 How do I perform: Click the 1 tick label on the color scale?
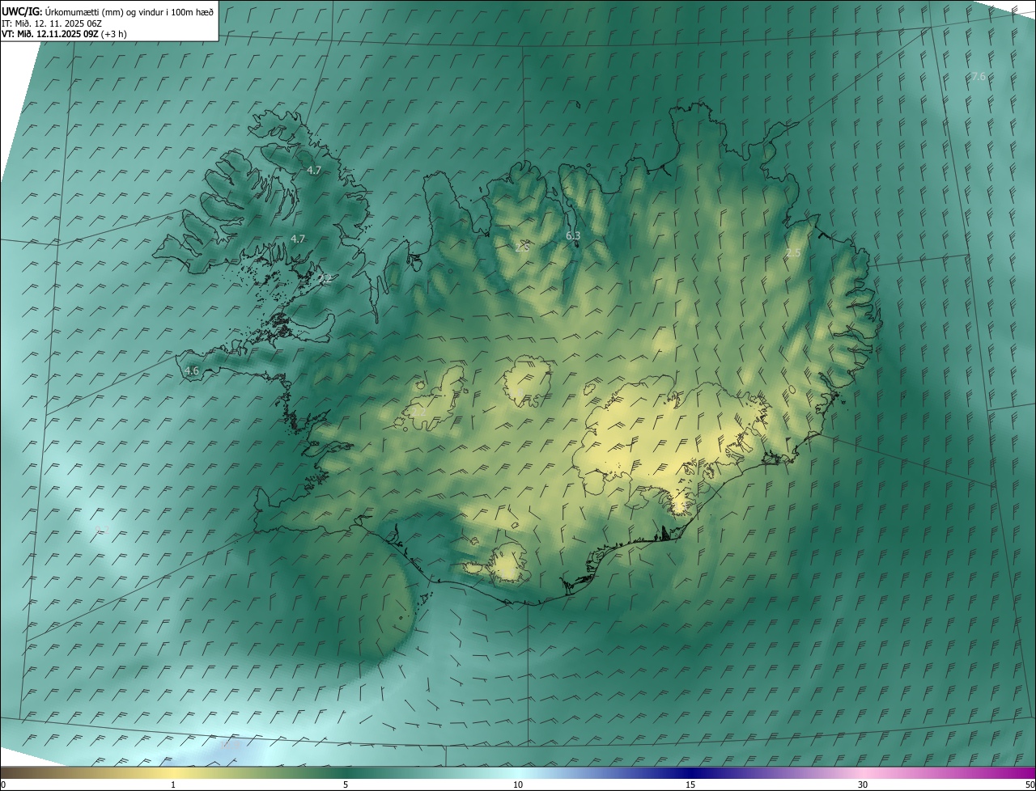173,785
